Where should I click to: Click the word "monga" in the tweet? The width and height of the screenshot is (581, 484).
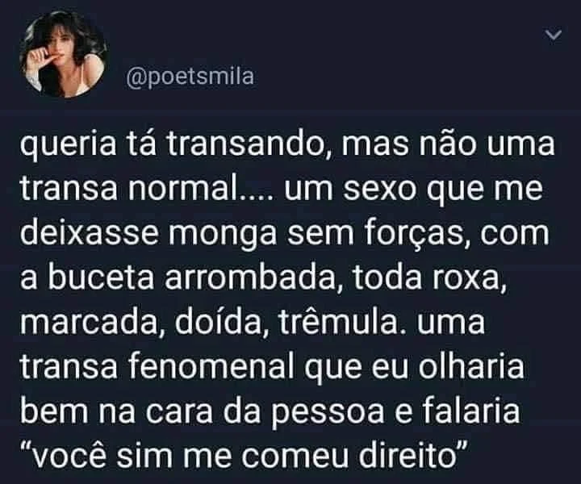[x=223, y=236]
